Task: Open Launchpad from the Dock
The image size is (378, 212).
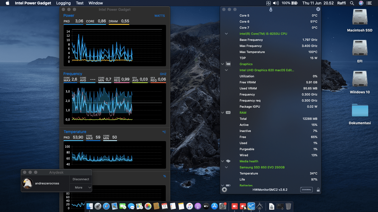Action: tap(98, 206)
